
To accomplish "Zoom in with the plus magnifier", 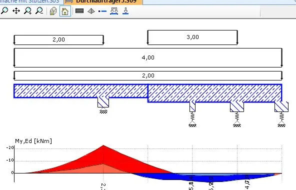I will pyautogui.click(x=28, y=11).
